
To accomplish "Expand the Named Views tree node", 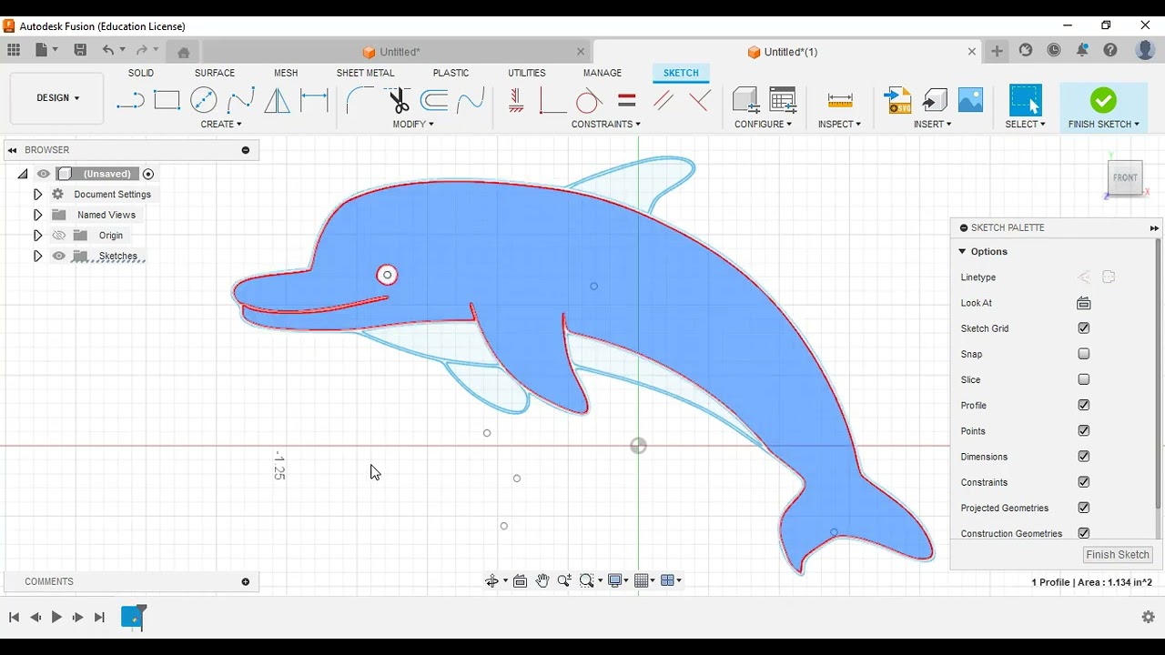I will [37, 215].
